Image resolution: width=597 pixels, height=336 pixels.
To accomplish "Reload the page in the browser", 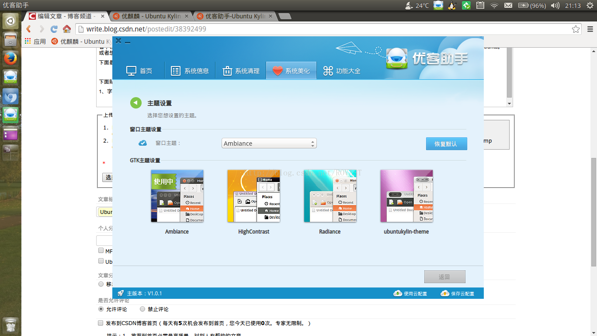I will click(x=54, y=29).
